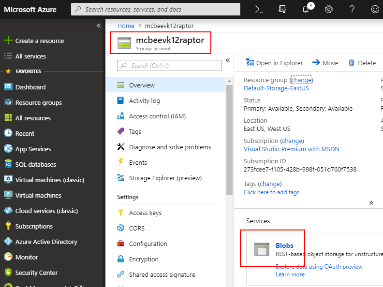Screen dimensions: 383x287
Task: Click the purple Tags icon
Action: click(x=120, y=131)
